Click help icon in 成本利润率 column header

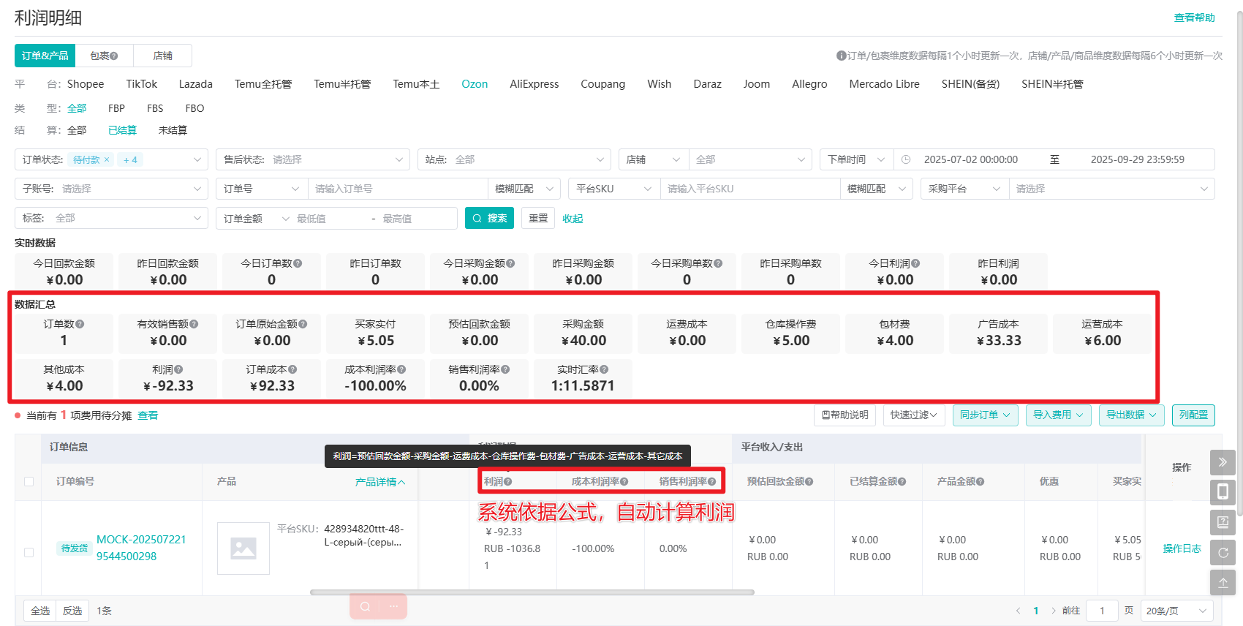point(624,481)
